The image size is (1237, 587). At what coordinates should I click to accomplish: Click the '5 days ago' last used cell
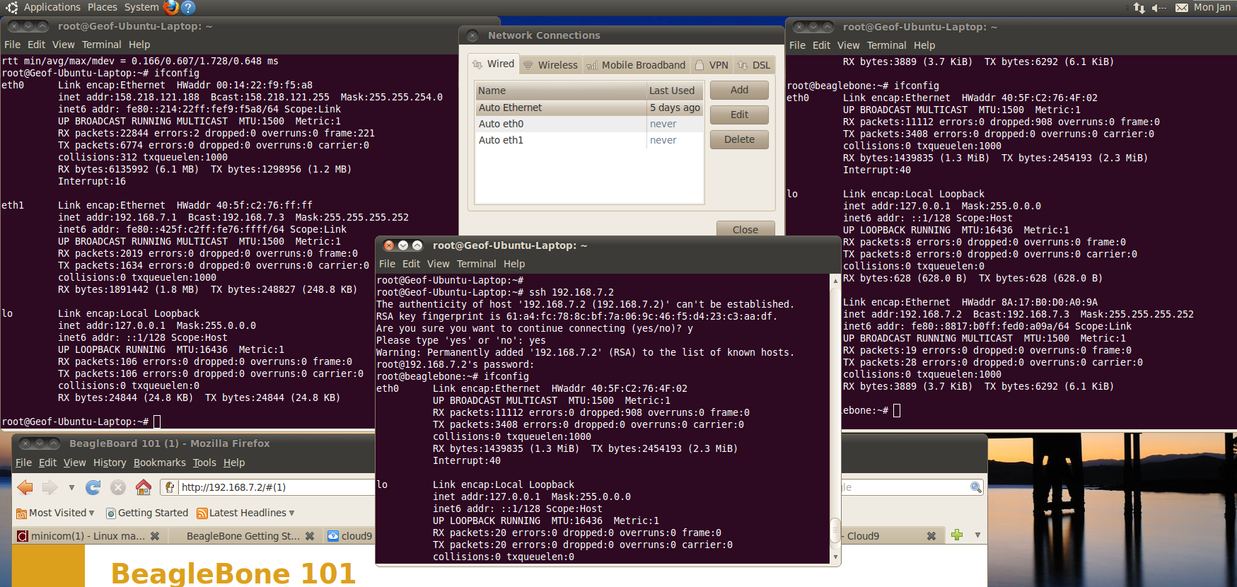[675, 107]
